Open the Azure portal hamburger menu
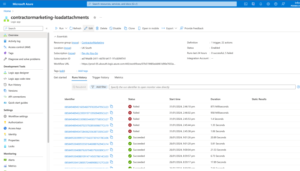This screenshot has height=171, width=300. 5,4
